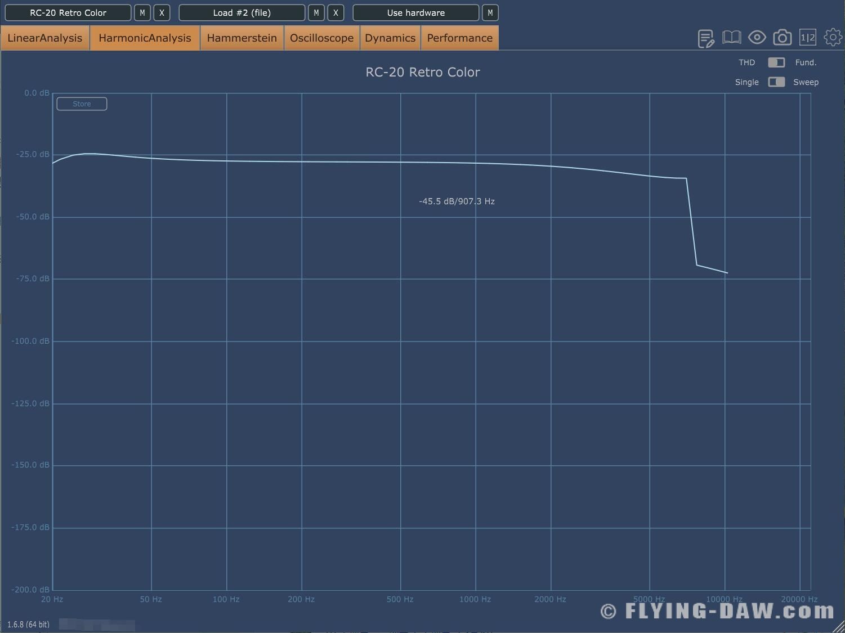The image size is (845, 633).
Task: Open the notes editor icon
Action: point(706,38)
